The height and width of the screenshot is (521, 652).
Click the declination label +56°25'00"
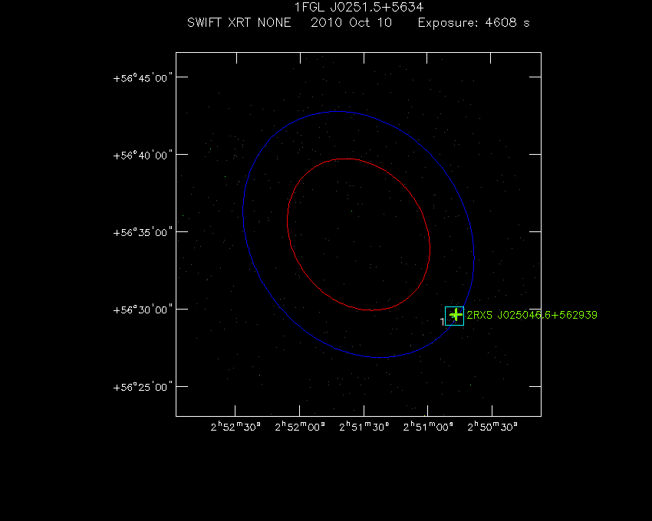point(143,387)
